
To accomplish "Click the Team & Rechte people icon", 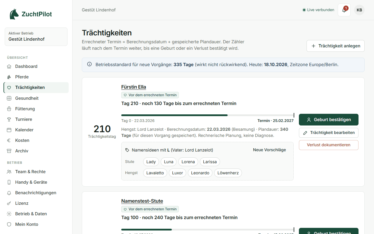I will point(9,172).
